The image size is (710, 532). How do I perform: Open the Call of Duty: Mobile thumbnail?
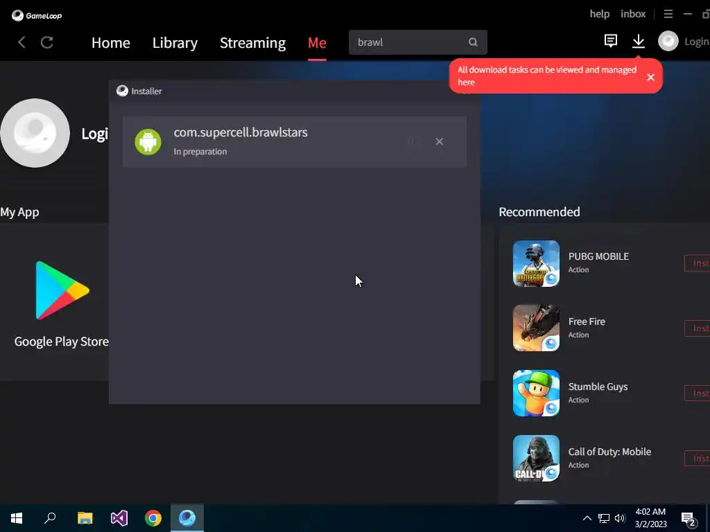[536, 459]
